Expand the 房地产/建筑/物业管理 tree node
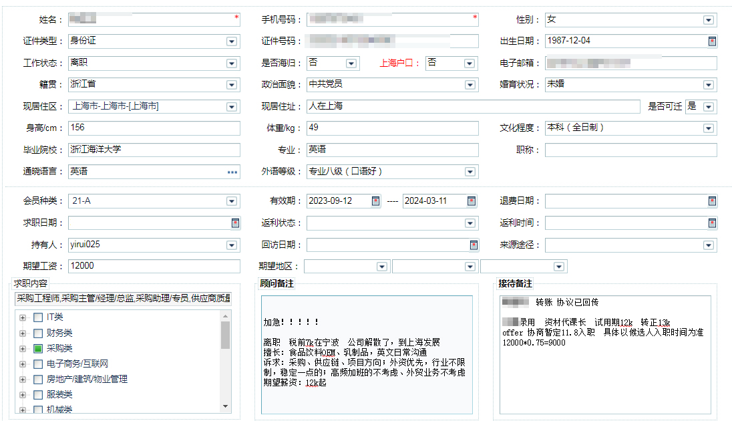This screenshot has width=732, height=421. point(23,380)
